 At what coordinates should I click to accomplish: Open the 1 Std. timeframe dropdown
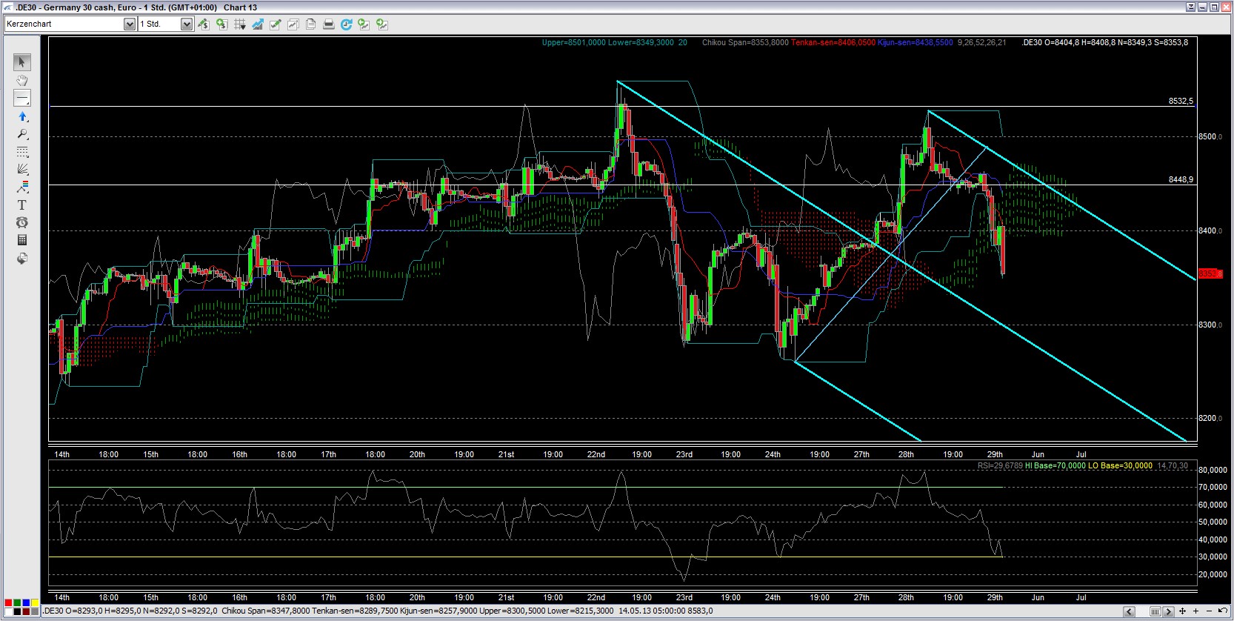tap(187, 24)
